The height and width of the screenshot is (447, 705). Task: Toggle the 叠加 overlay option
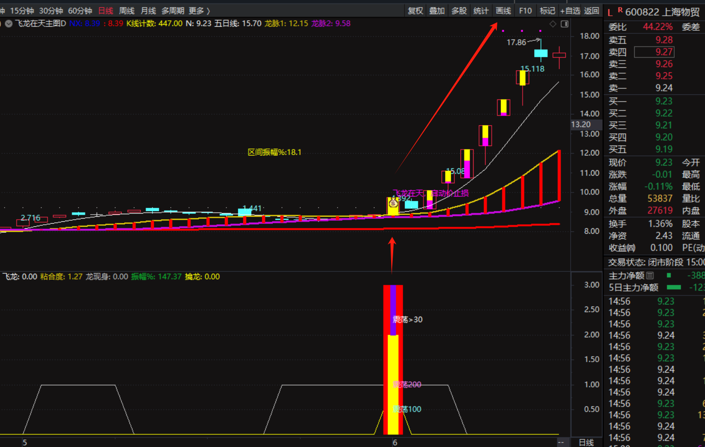(437, 11)
